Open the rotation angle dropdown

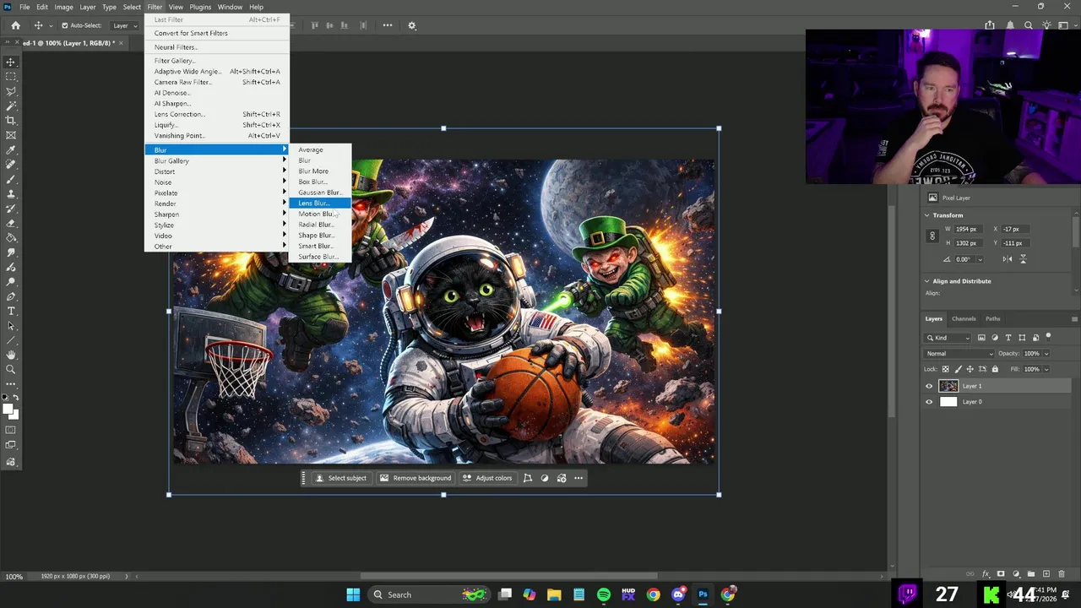click(x=980, y=259)
